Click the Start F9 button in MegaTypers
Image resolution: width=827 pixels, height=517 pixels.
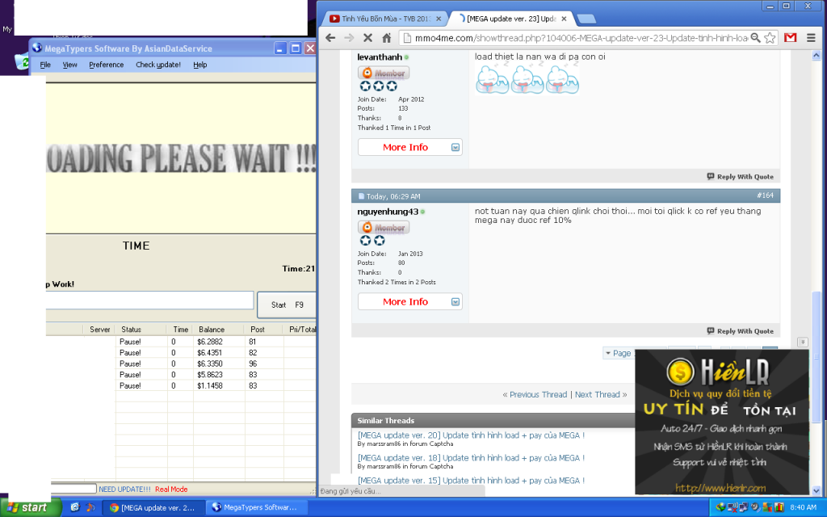click(287, 305)
